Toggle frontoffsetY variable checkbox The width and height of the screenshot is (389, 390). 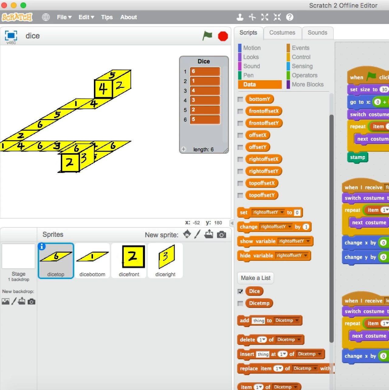pos(240,123)
